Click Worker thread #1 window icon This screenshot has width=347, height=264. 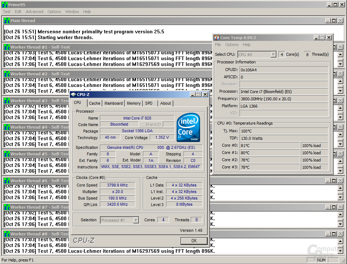coord(7,47)
